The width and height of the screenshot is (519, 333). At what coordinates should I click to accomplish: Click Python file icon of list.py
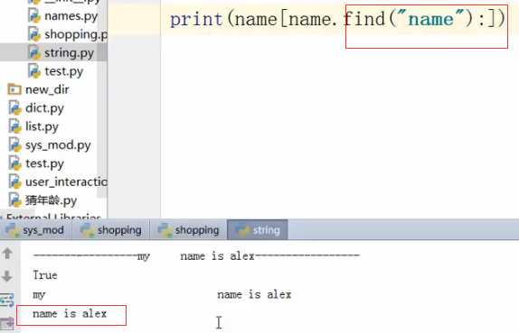click(x=14, y=126)
